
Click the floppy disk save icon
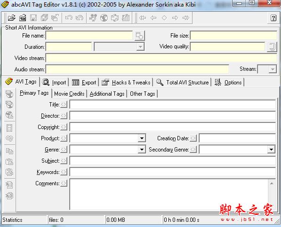coord(33,18)
